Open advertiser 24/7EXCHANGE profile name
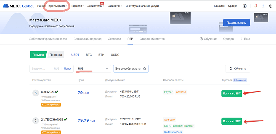Viewport: 276px width, 134px height. point(52,120)
